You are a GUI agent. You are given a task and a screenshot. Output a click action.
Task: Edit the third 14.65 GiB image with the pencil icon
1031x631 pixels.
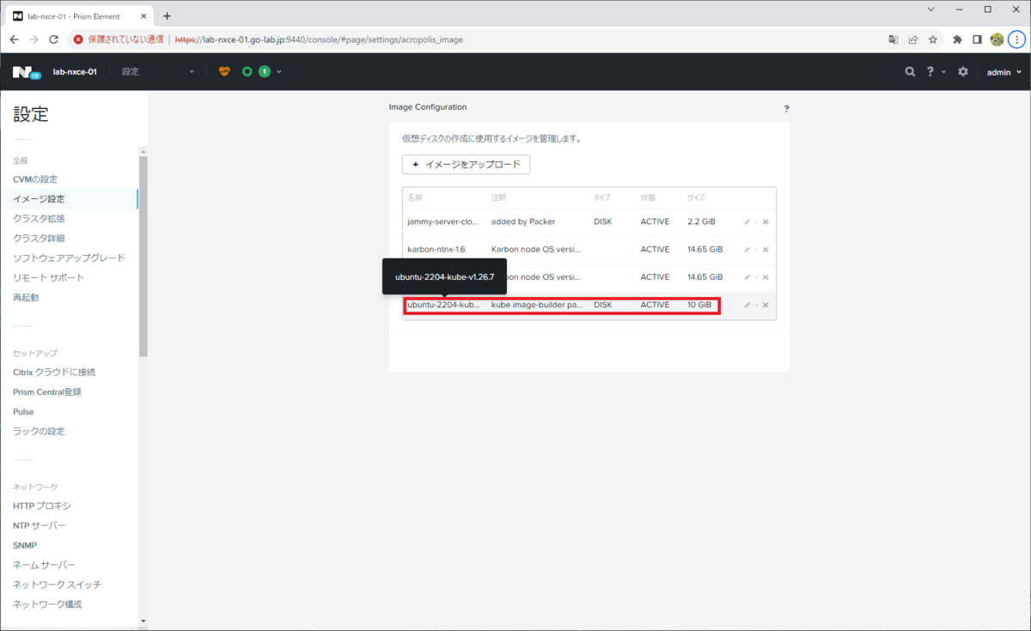click(x=747, y=277)
